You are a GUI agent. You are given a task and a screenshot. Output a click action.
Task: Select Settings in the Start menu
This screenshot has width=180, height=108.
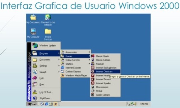46,66
